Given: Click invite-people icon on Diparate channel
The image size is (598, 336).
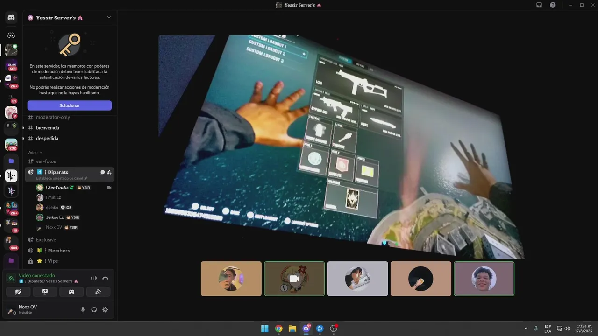Looking at the screenshot, I should click(109, 172).
